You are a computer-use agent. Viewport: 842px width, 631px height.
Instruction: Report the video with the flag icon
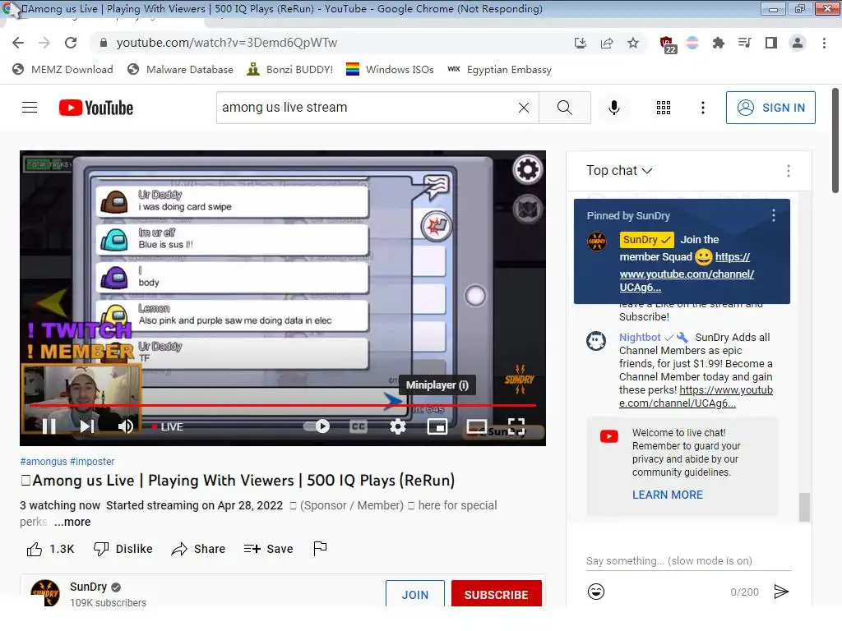(320, 548)
